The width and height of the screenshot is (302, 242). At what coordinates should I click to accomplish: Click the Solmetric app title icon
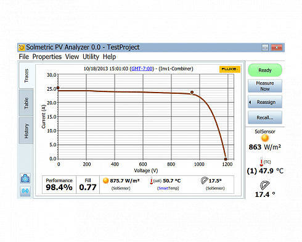pos(22,48)
